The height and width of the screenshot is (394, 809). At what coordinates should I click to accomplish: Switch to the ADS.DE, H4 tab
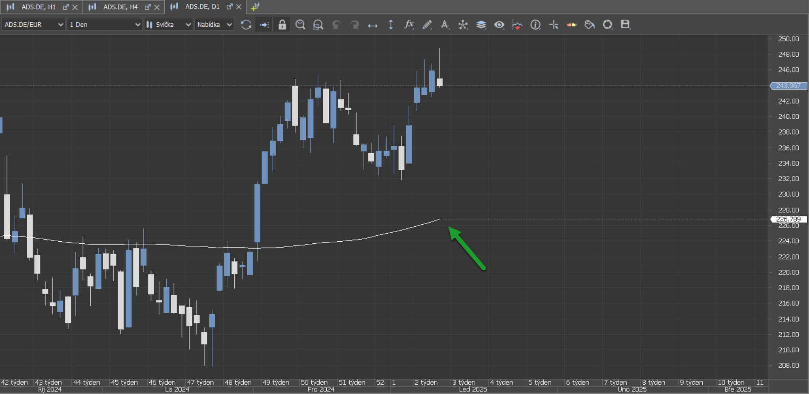120,7
